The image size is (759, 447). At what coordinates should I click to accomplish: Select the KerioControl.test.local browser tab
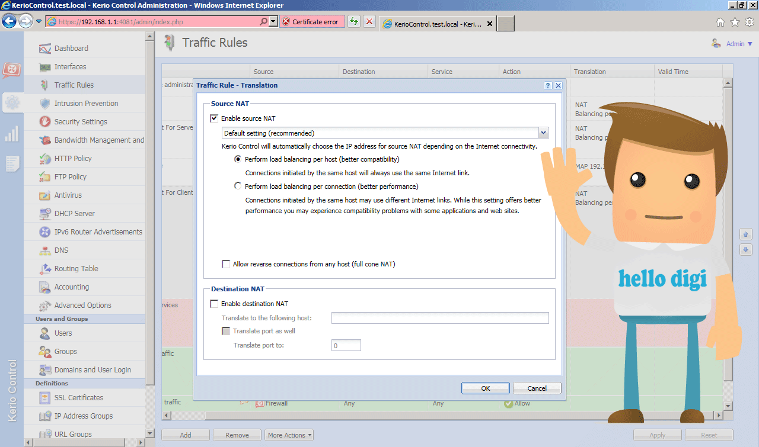click(x=438, y=24)
